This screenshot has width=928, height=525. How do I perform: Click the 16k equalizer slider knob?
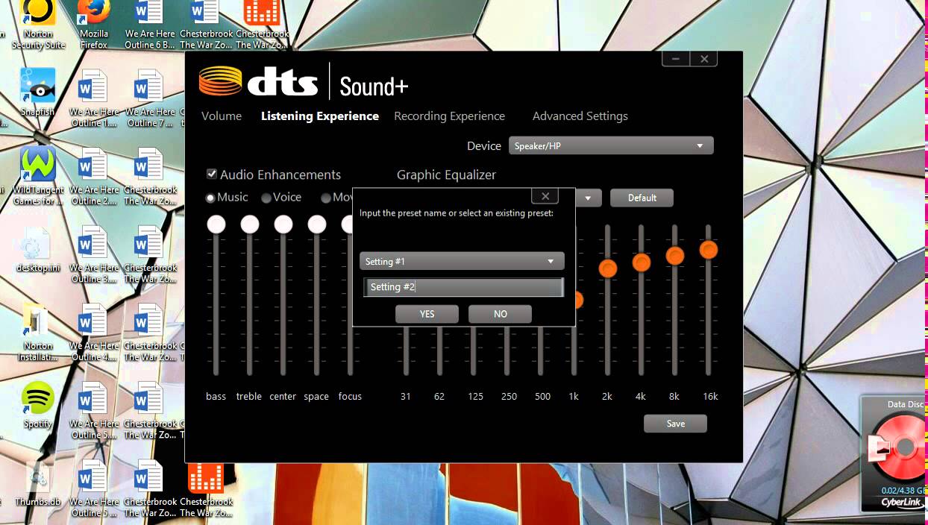pos(709,250)
